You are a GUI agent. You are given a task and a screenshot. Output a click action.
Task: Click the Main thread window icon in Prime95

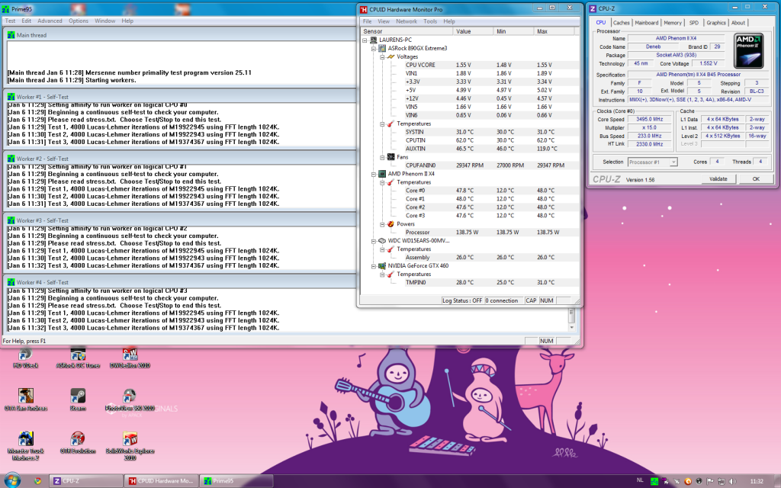pos(11,35)
